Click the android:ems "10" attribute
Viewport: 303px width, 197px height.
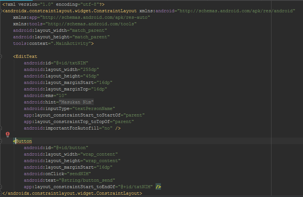click(45, 96)
